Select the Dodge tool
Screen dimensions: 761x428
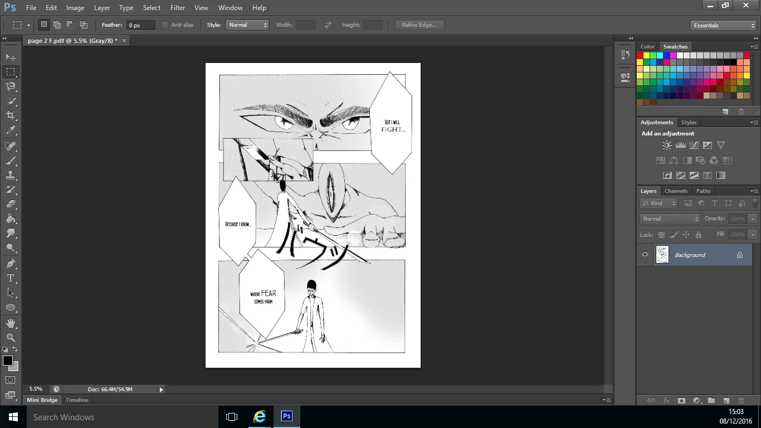click(11, 247)
